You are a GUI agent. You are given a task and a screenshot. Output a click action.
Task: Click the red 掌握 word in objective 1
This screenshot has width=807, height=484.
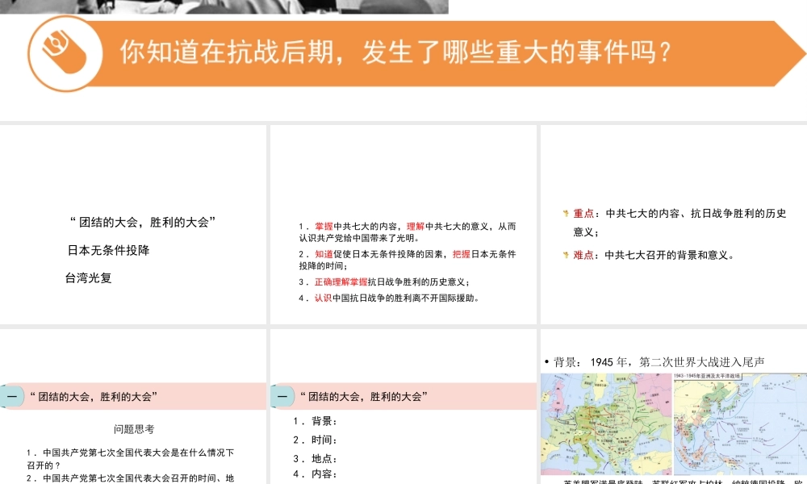click(324, 227)
